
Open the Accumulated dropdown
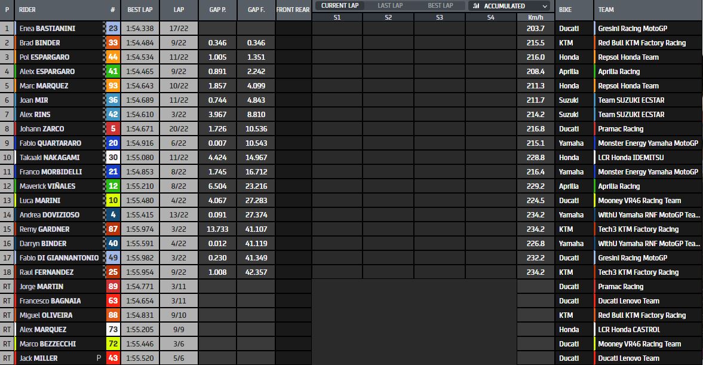pos(509,6)
